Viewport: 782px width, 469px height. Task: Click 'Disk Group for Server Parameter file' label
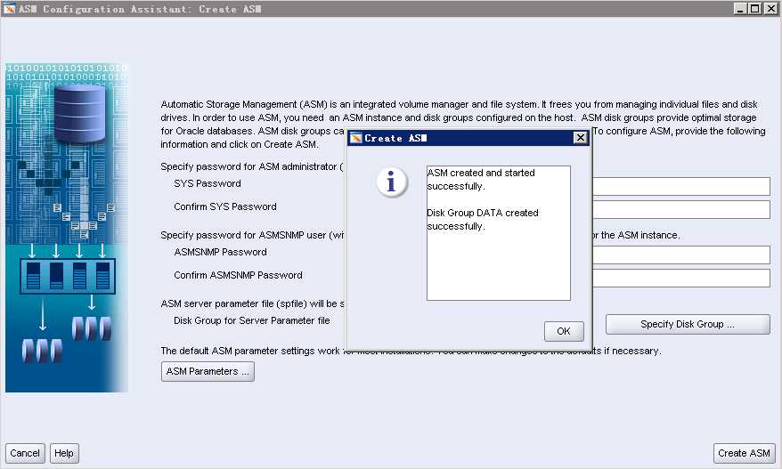[x=252, y=320]
